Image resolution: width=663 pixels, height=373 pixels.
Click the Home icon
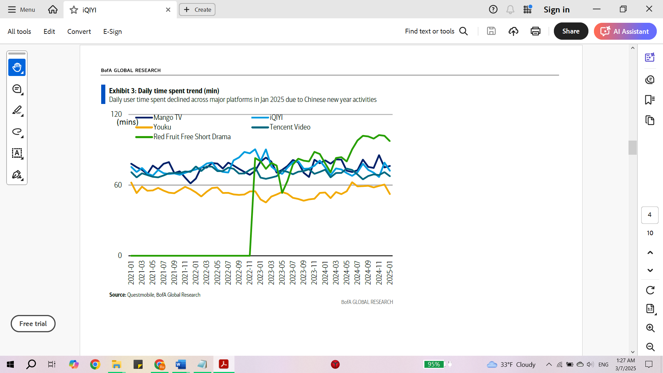[x=53, y=10]
